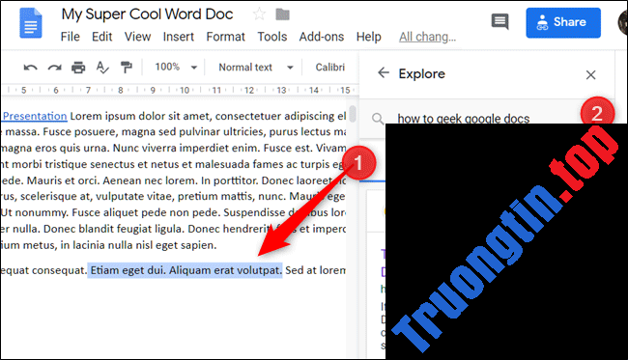Run spelling and grammar check icon
628x360 pixels.
point(102,68)
